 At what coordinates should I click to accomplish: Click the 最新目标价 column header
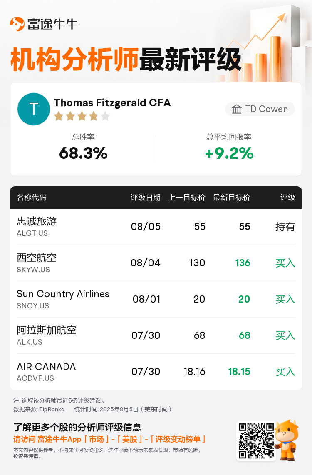point(232,197)
